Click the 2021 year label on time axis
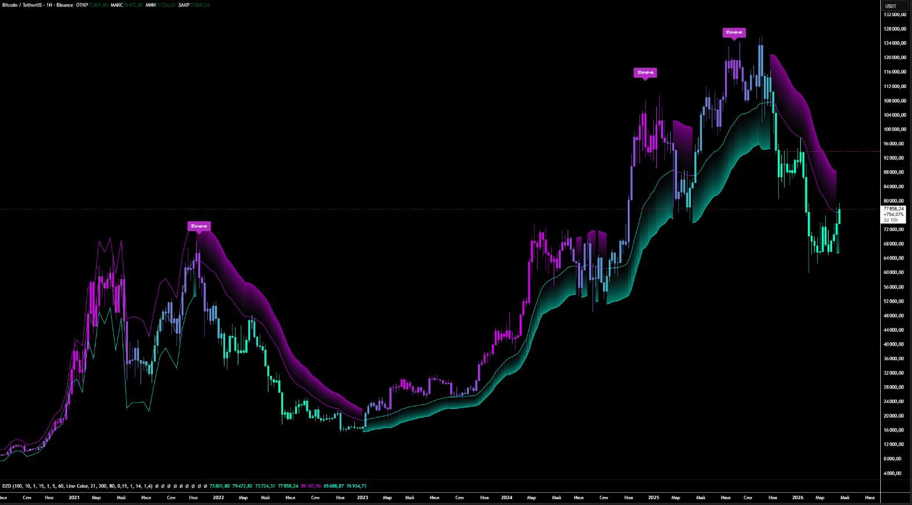Image resolution: width=912 pixels, height=505 pixels. 74,497
